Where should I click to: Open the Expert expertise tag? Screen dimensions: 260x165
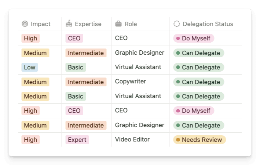coord(77,140)
